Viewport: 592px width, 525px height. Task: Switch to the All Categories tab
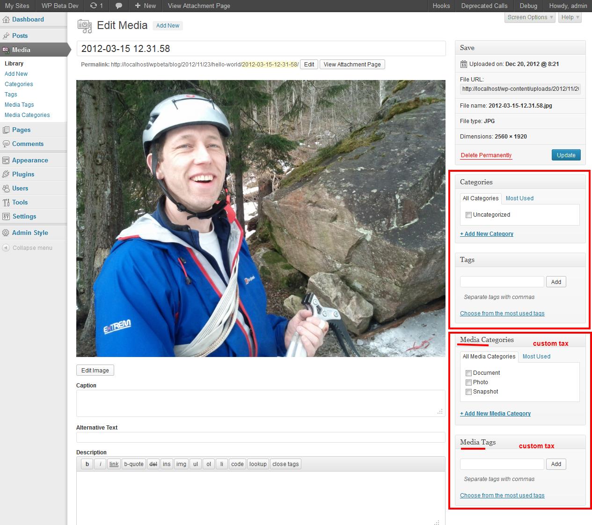[481, 198]
